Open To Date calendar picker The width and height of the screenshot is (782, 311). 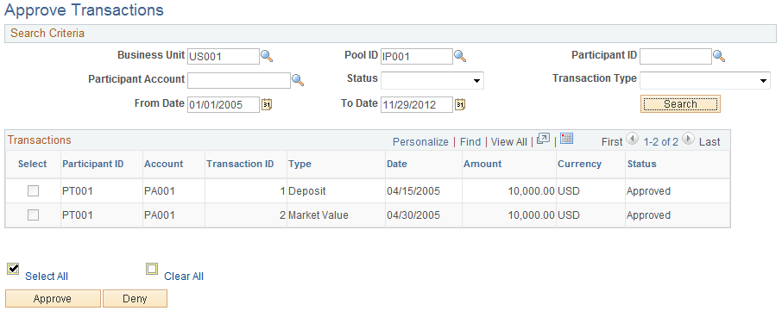click(460, 104)
